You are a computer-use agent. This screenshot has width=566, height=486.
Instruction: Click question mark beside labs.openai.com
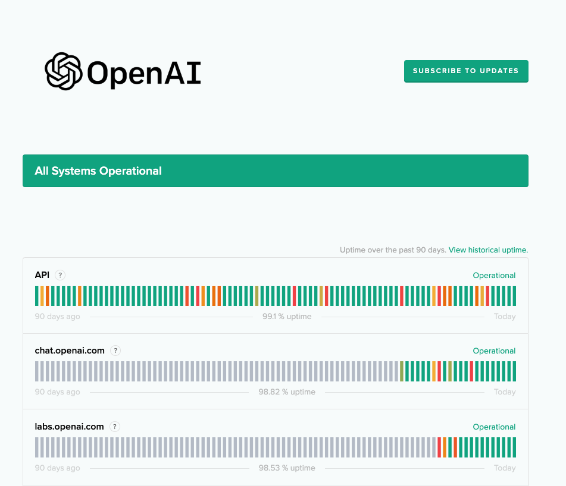click(x=115, y=427)
